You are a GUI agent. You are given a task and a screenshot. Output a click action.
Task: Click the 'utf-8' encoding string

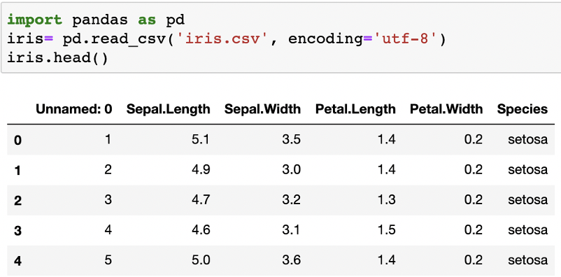pos(404,38)
